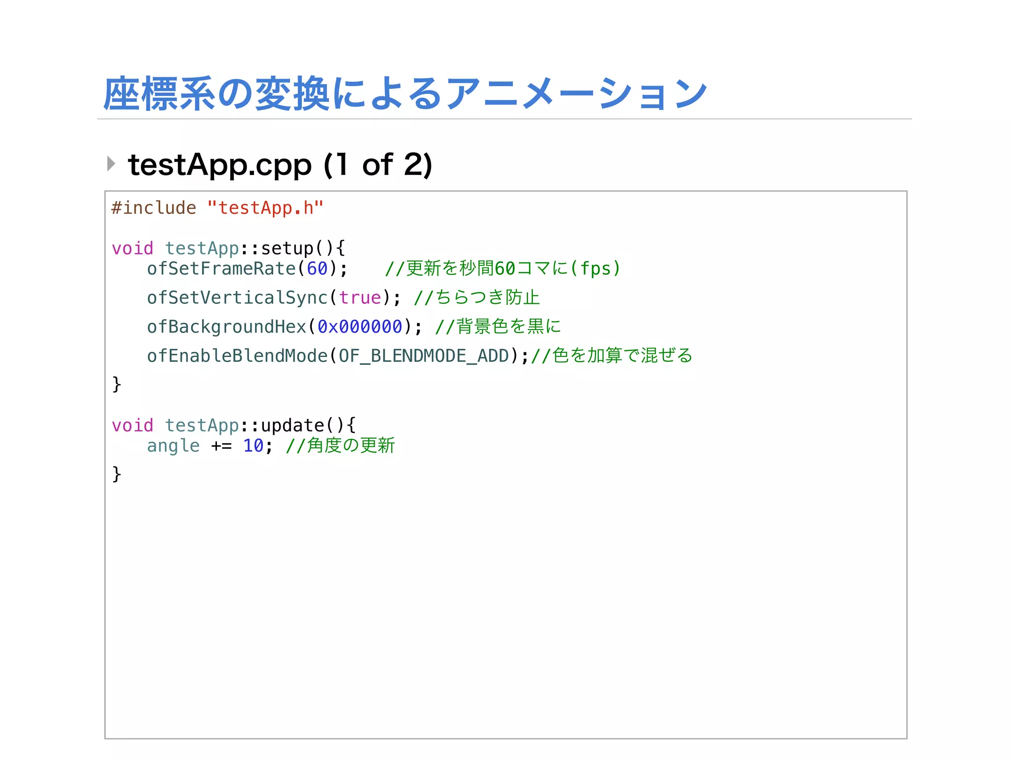Click the ofBackgroundHex(0x000000); call
Viewport: 1012px width, 759px height.
(285, 327)
